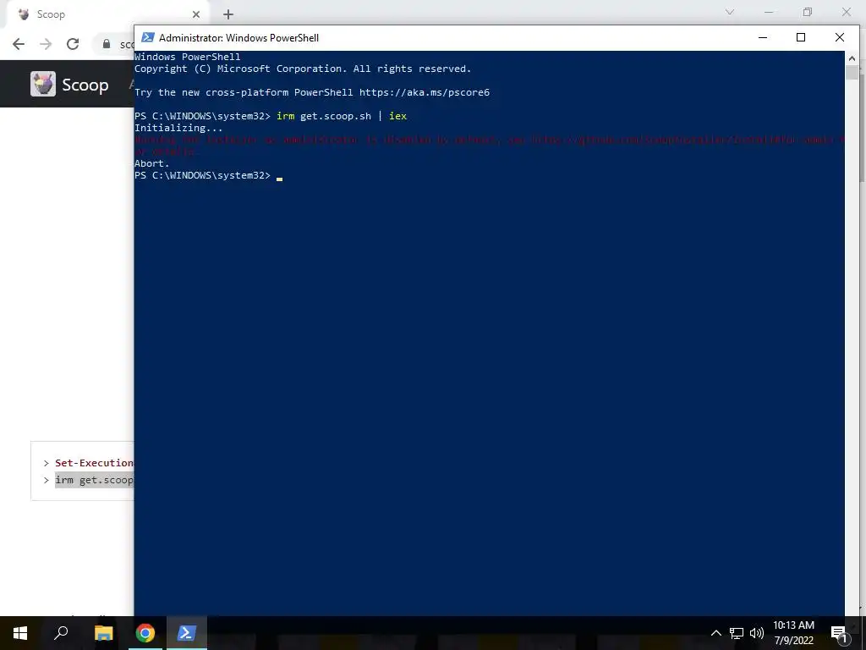
Task: Click the PowerShell taskbar icon
Action: (x=187, y=633)
